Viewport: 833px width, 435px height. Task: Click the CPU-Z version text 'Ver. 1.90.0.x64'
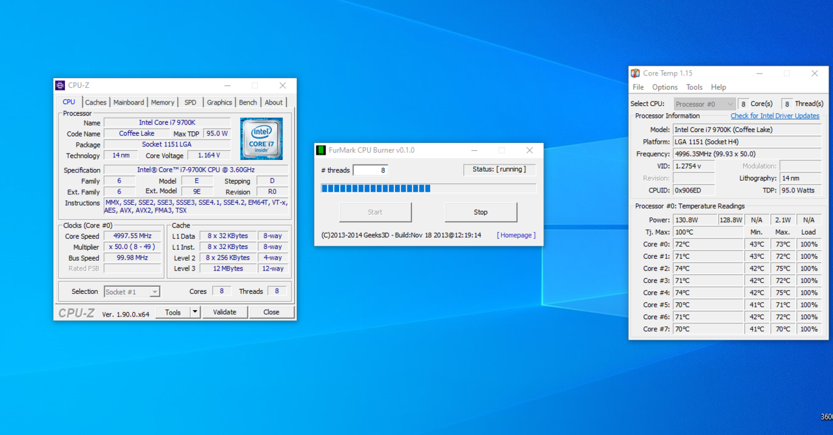(126, 315)
